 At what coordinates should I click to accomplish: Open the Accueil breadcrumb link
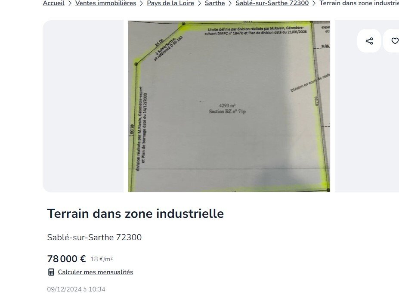[53, 3]
